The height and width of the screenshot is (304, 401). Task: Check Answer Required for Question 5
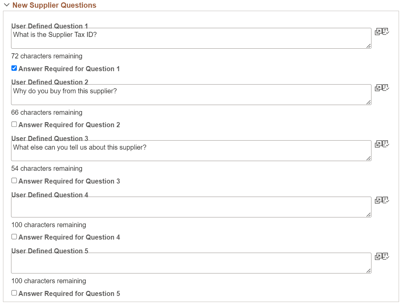tap(14, 292)
